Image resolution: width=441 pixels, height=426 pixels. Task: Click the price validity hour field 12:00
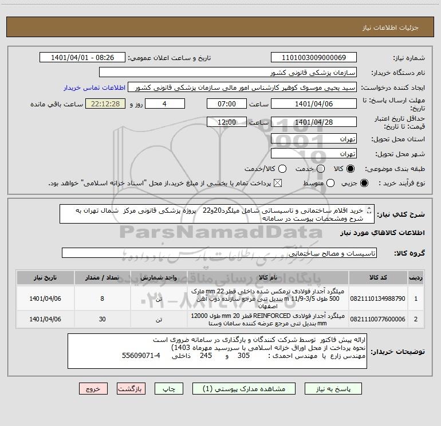tap(227, 122)
